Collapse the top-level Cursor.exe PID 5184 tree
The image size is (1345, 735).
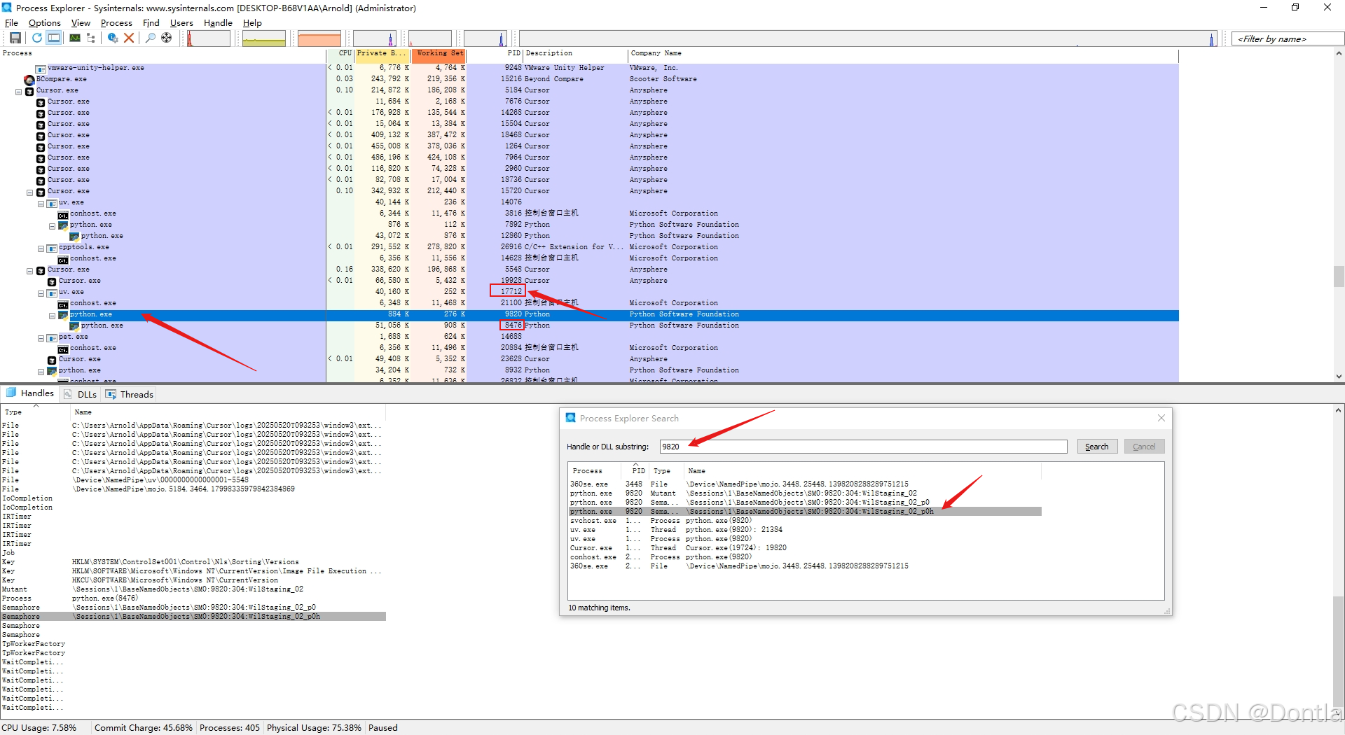[x=19, y=92]
